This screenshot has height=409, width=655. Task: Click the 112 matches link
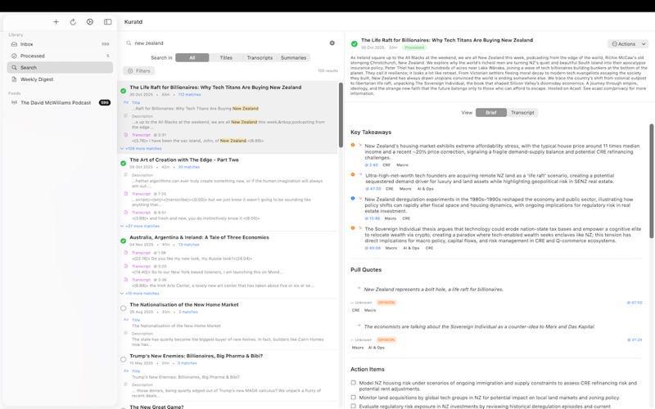[190, 95]
